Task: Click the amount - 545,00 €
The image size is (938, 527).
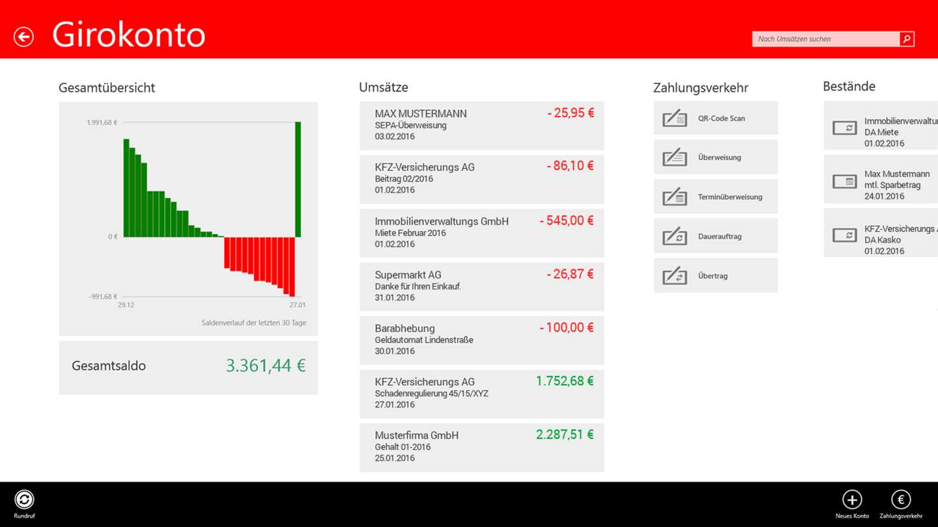Action: [567, 221]
